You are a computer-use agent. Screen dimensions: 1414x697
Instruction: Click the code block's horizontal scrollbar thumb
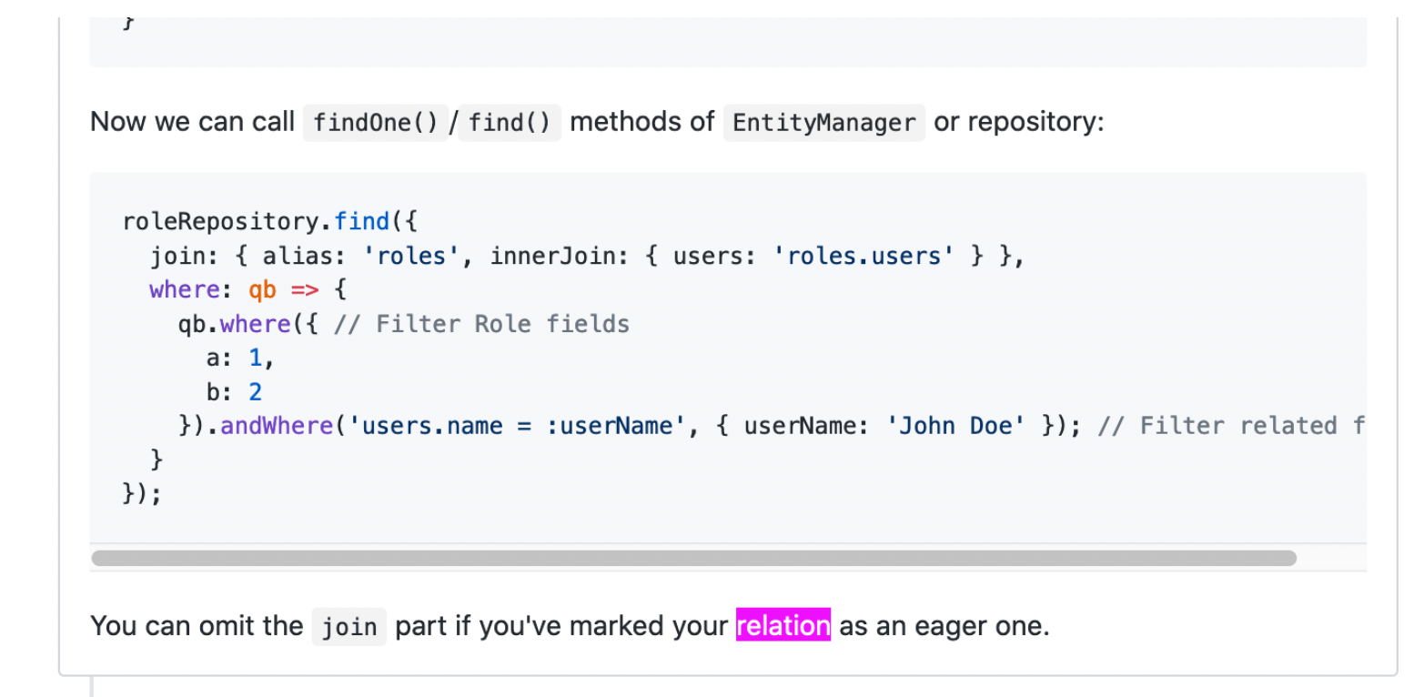[x=693, y=558]
